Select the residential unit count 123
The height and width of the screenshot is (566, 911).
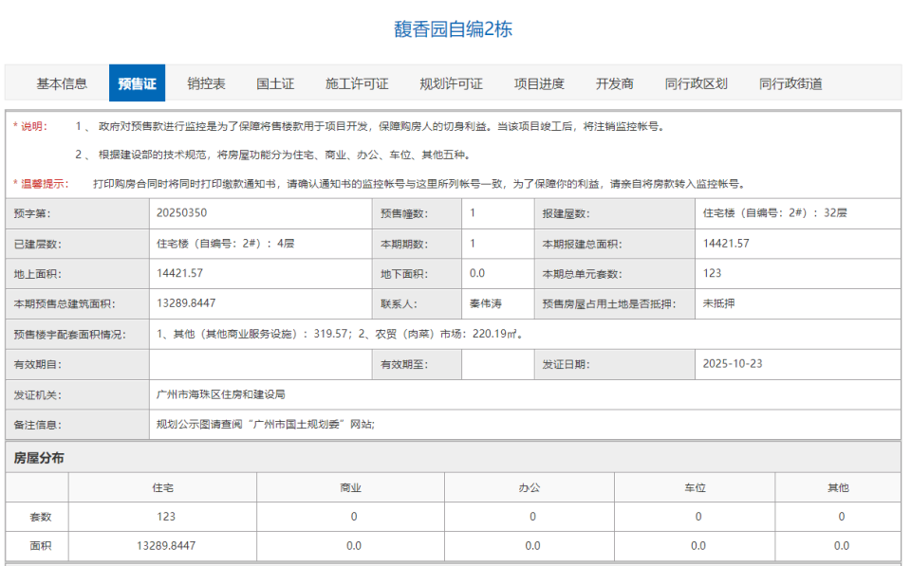click(167, 517)
